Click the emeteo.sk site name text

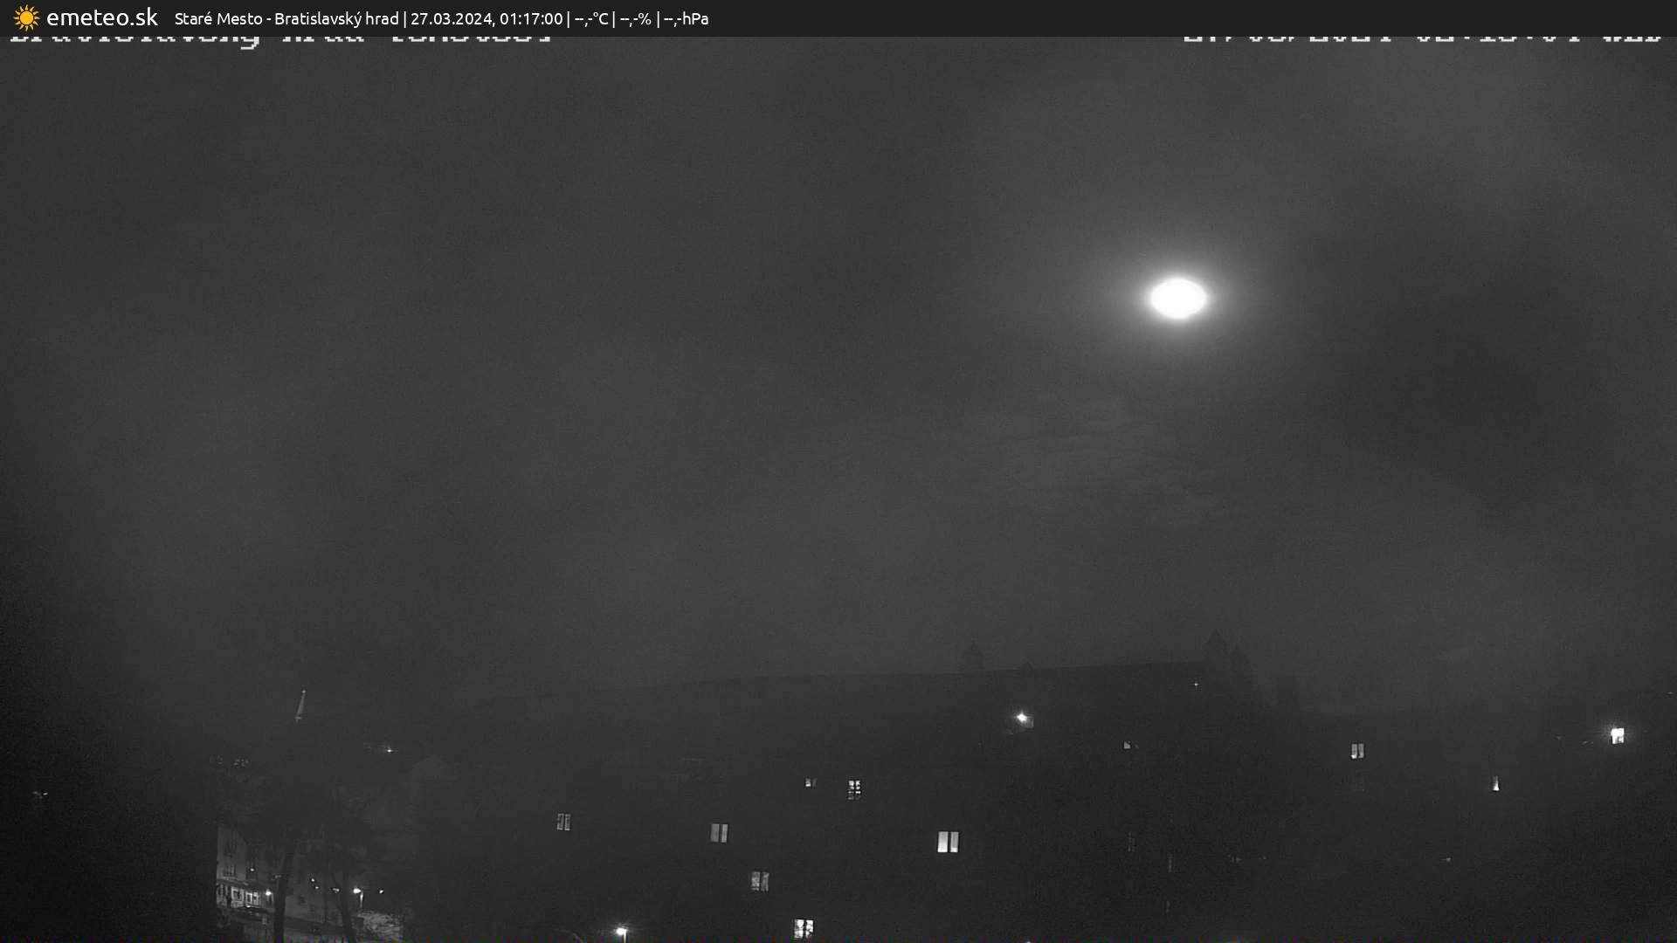pyautogui.click(x=102, y=17)
